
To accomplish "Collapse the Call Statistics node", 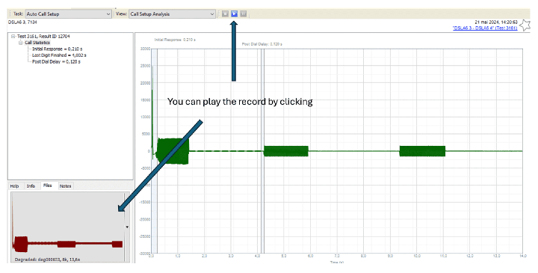I will [x=21, y=43].
